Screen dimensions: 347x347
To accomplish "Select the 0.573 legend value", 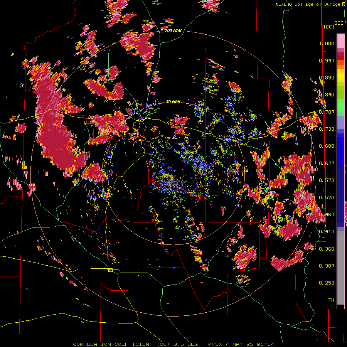I will tap(327, 180).
